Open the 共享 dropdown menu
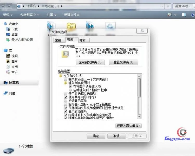This screenshot has width=195, height=156. click(51, 15)
